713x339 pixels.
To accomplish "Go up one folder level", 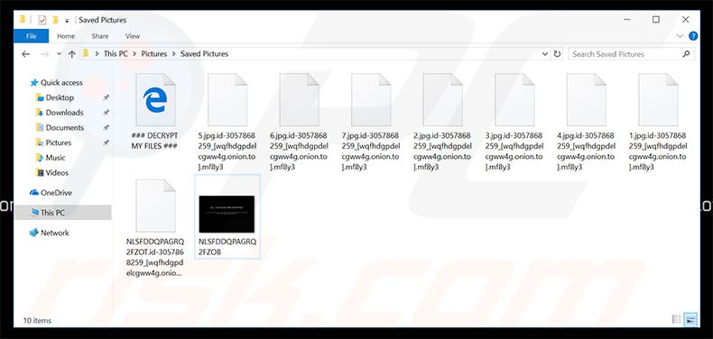I will (72, 53).
